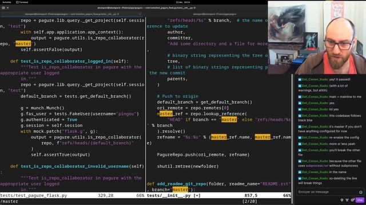
Task: Click the 'g = munch.Munch()' line
Action: tap(42, 108)
